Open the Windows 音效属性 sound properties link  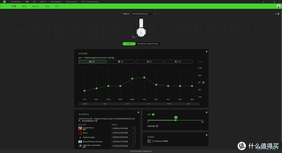click(160, 141)
